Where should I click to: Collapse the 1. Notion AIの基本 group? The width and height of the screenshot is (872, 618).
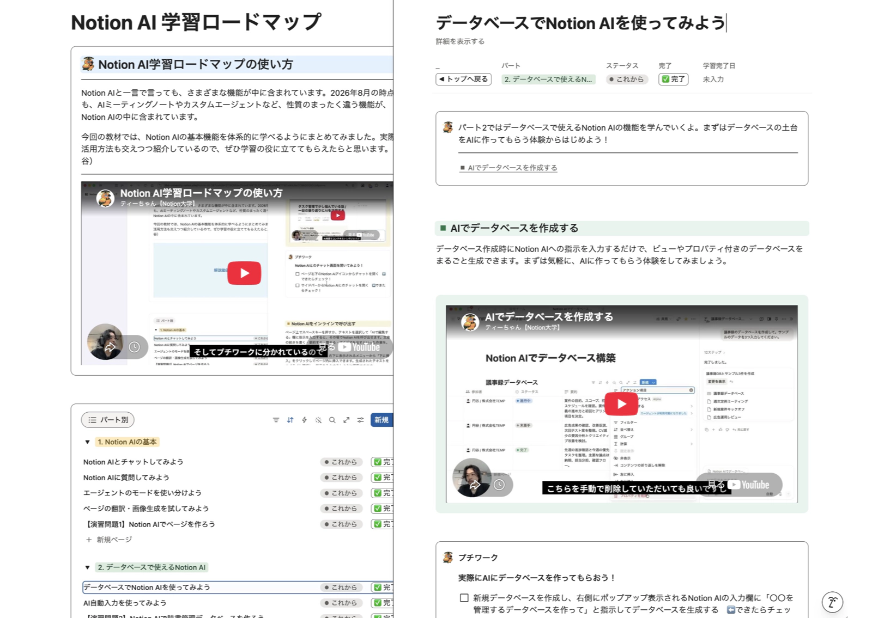(87, 442)
